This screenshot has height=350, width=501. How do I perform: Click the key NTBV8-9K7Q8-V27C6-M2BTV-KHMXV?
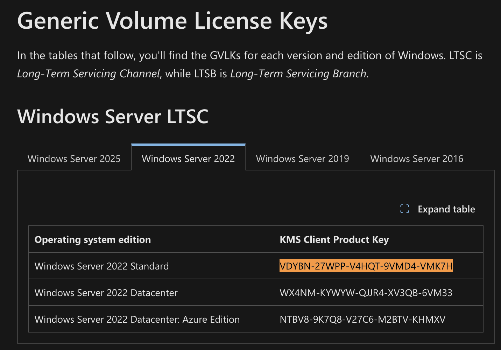pyautogui.click(x=362, y=319)
